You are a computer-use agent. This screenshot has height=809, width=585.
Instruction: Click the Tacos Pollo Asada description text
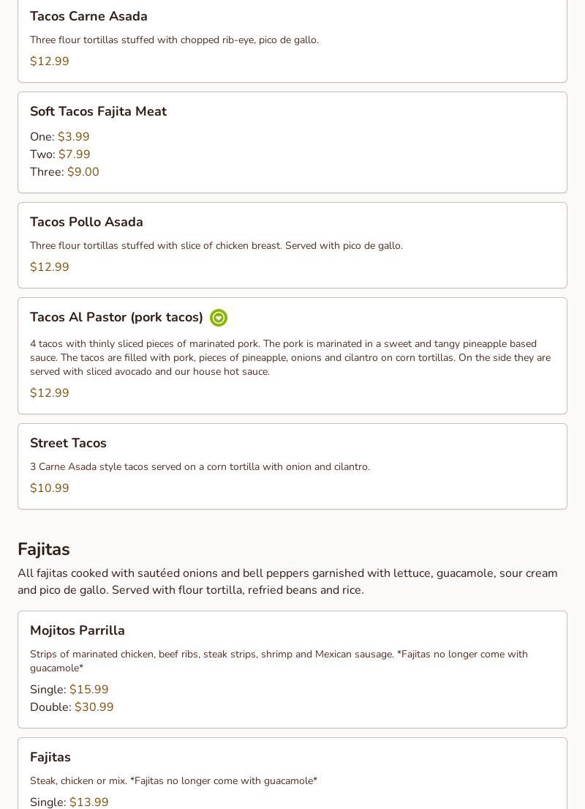[x=216, y=245]
